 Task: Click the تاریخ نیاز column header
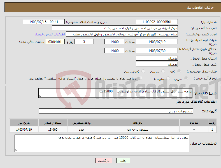pos(24,123)
